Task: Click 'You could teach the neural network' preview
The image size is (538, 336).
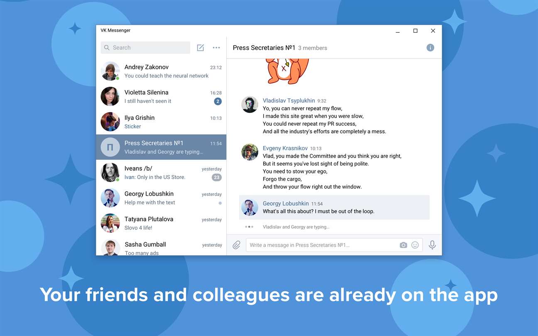Action: tap(166, 76)
